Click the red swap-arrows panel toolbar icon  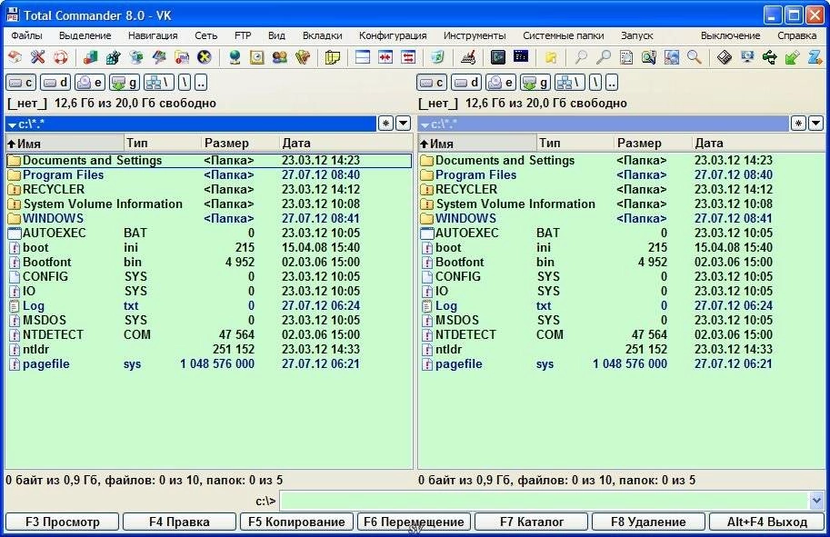point(408,56)
